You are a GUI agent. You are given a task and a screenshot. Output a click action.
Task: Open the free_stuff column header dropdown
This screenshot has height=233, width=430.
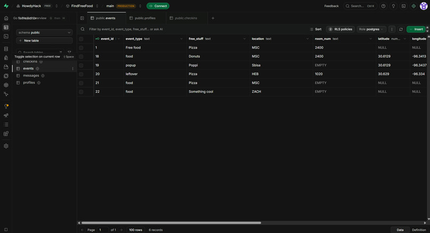pyautogui.click(x=244, y=39)
